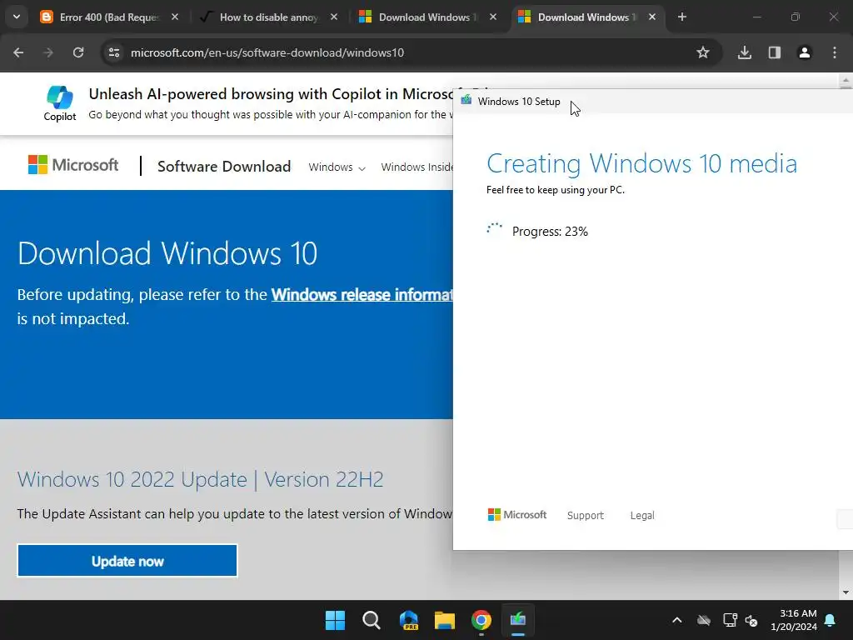Open the notification bell icon

(831, 620)
